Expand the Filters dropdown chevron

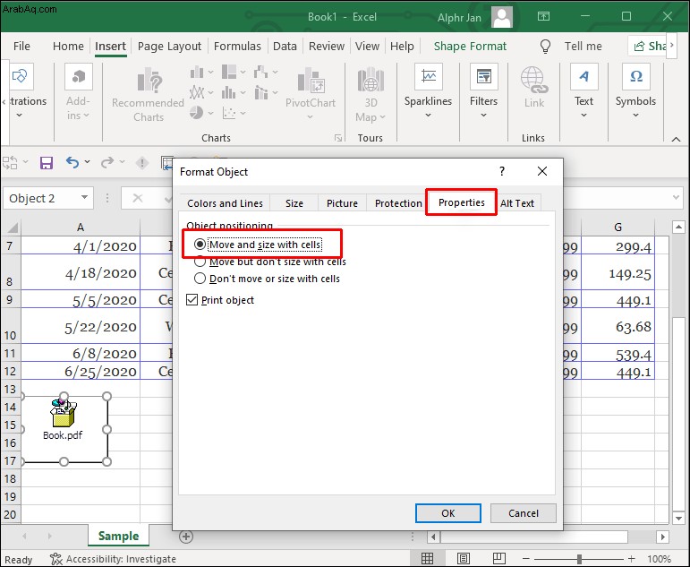pos(483,116)
